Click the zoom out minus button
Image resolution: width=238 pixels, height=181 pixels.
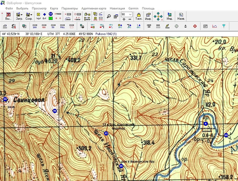pos(130,19)
